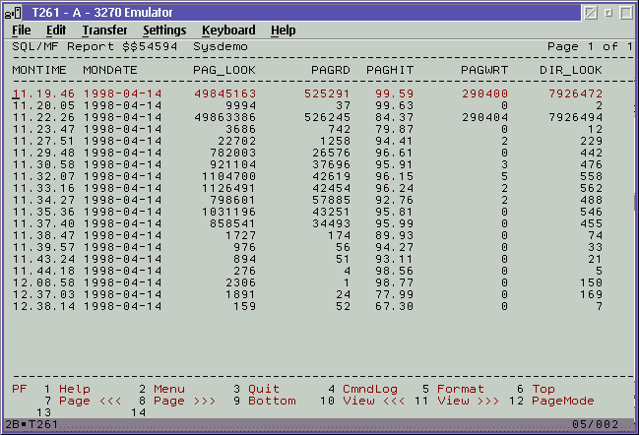Click PF8 Page >>> label
The image size is (639, 435).
point(184,401)
